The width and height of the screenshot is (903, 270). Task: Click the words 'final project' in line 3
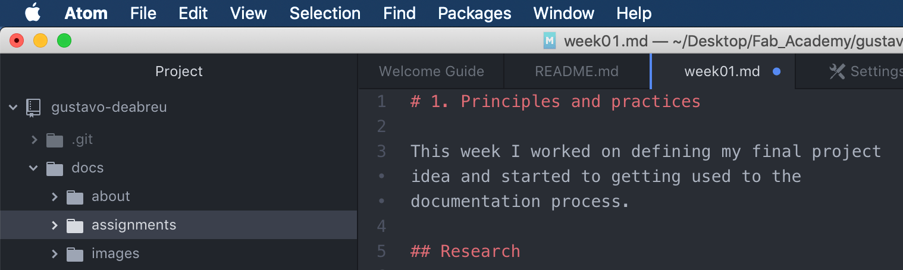click(816, 152)
